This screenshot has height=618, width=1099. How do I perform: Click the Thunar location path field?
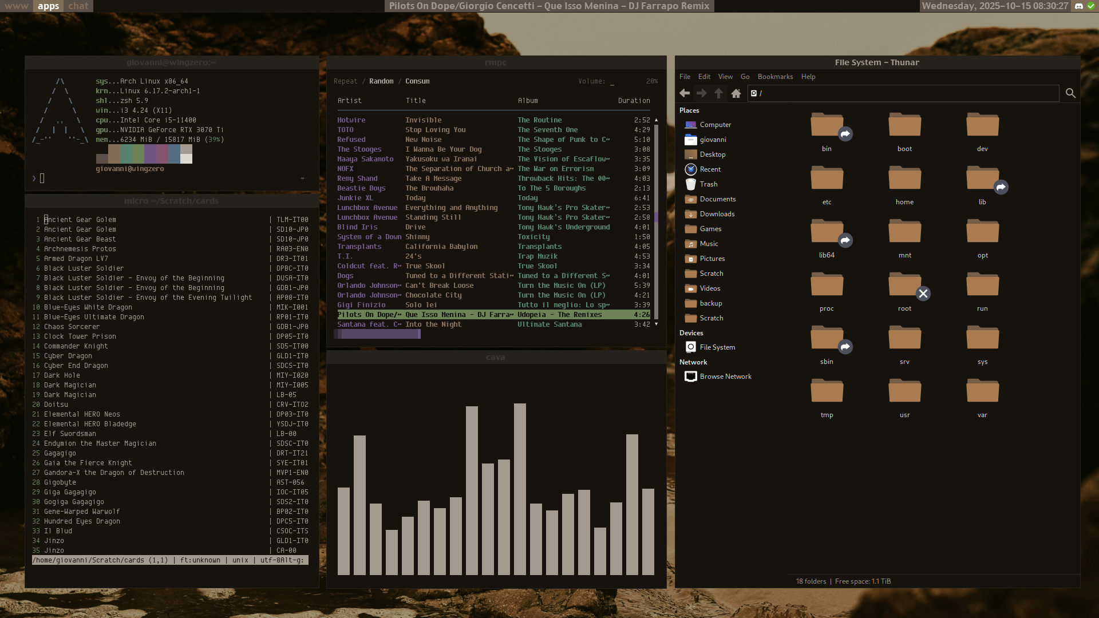tap(904, 93)
